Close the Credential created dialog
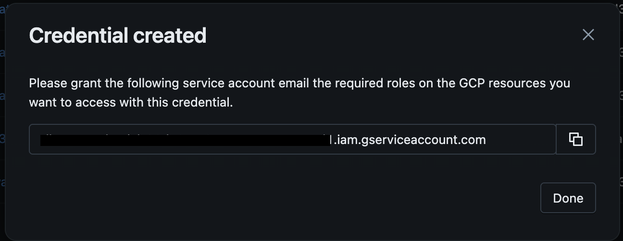Screen dimensions: 623x241 pos(588,35)
